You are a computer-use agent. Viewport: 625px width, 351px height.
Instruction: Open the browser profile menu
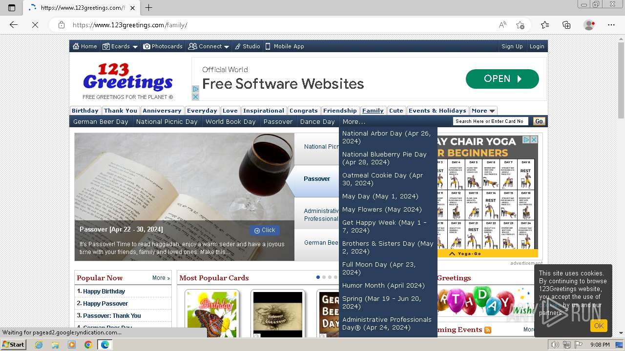(589, 25)
